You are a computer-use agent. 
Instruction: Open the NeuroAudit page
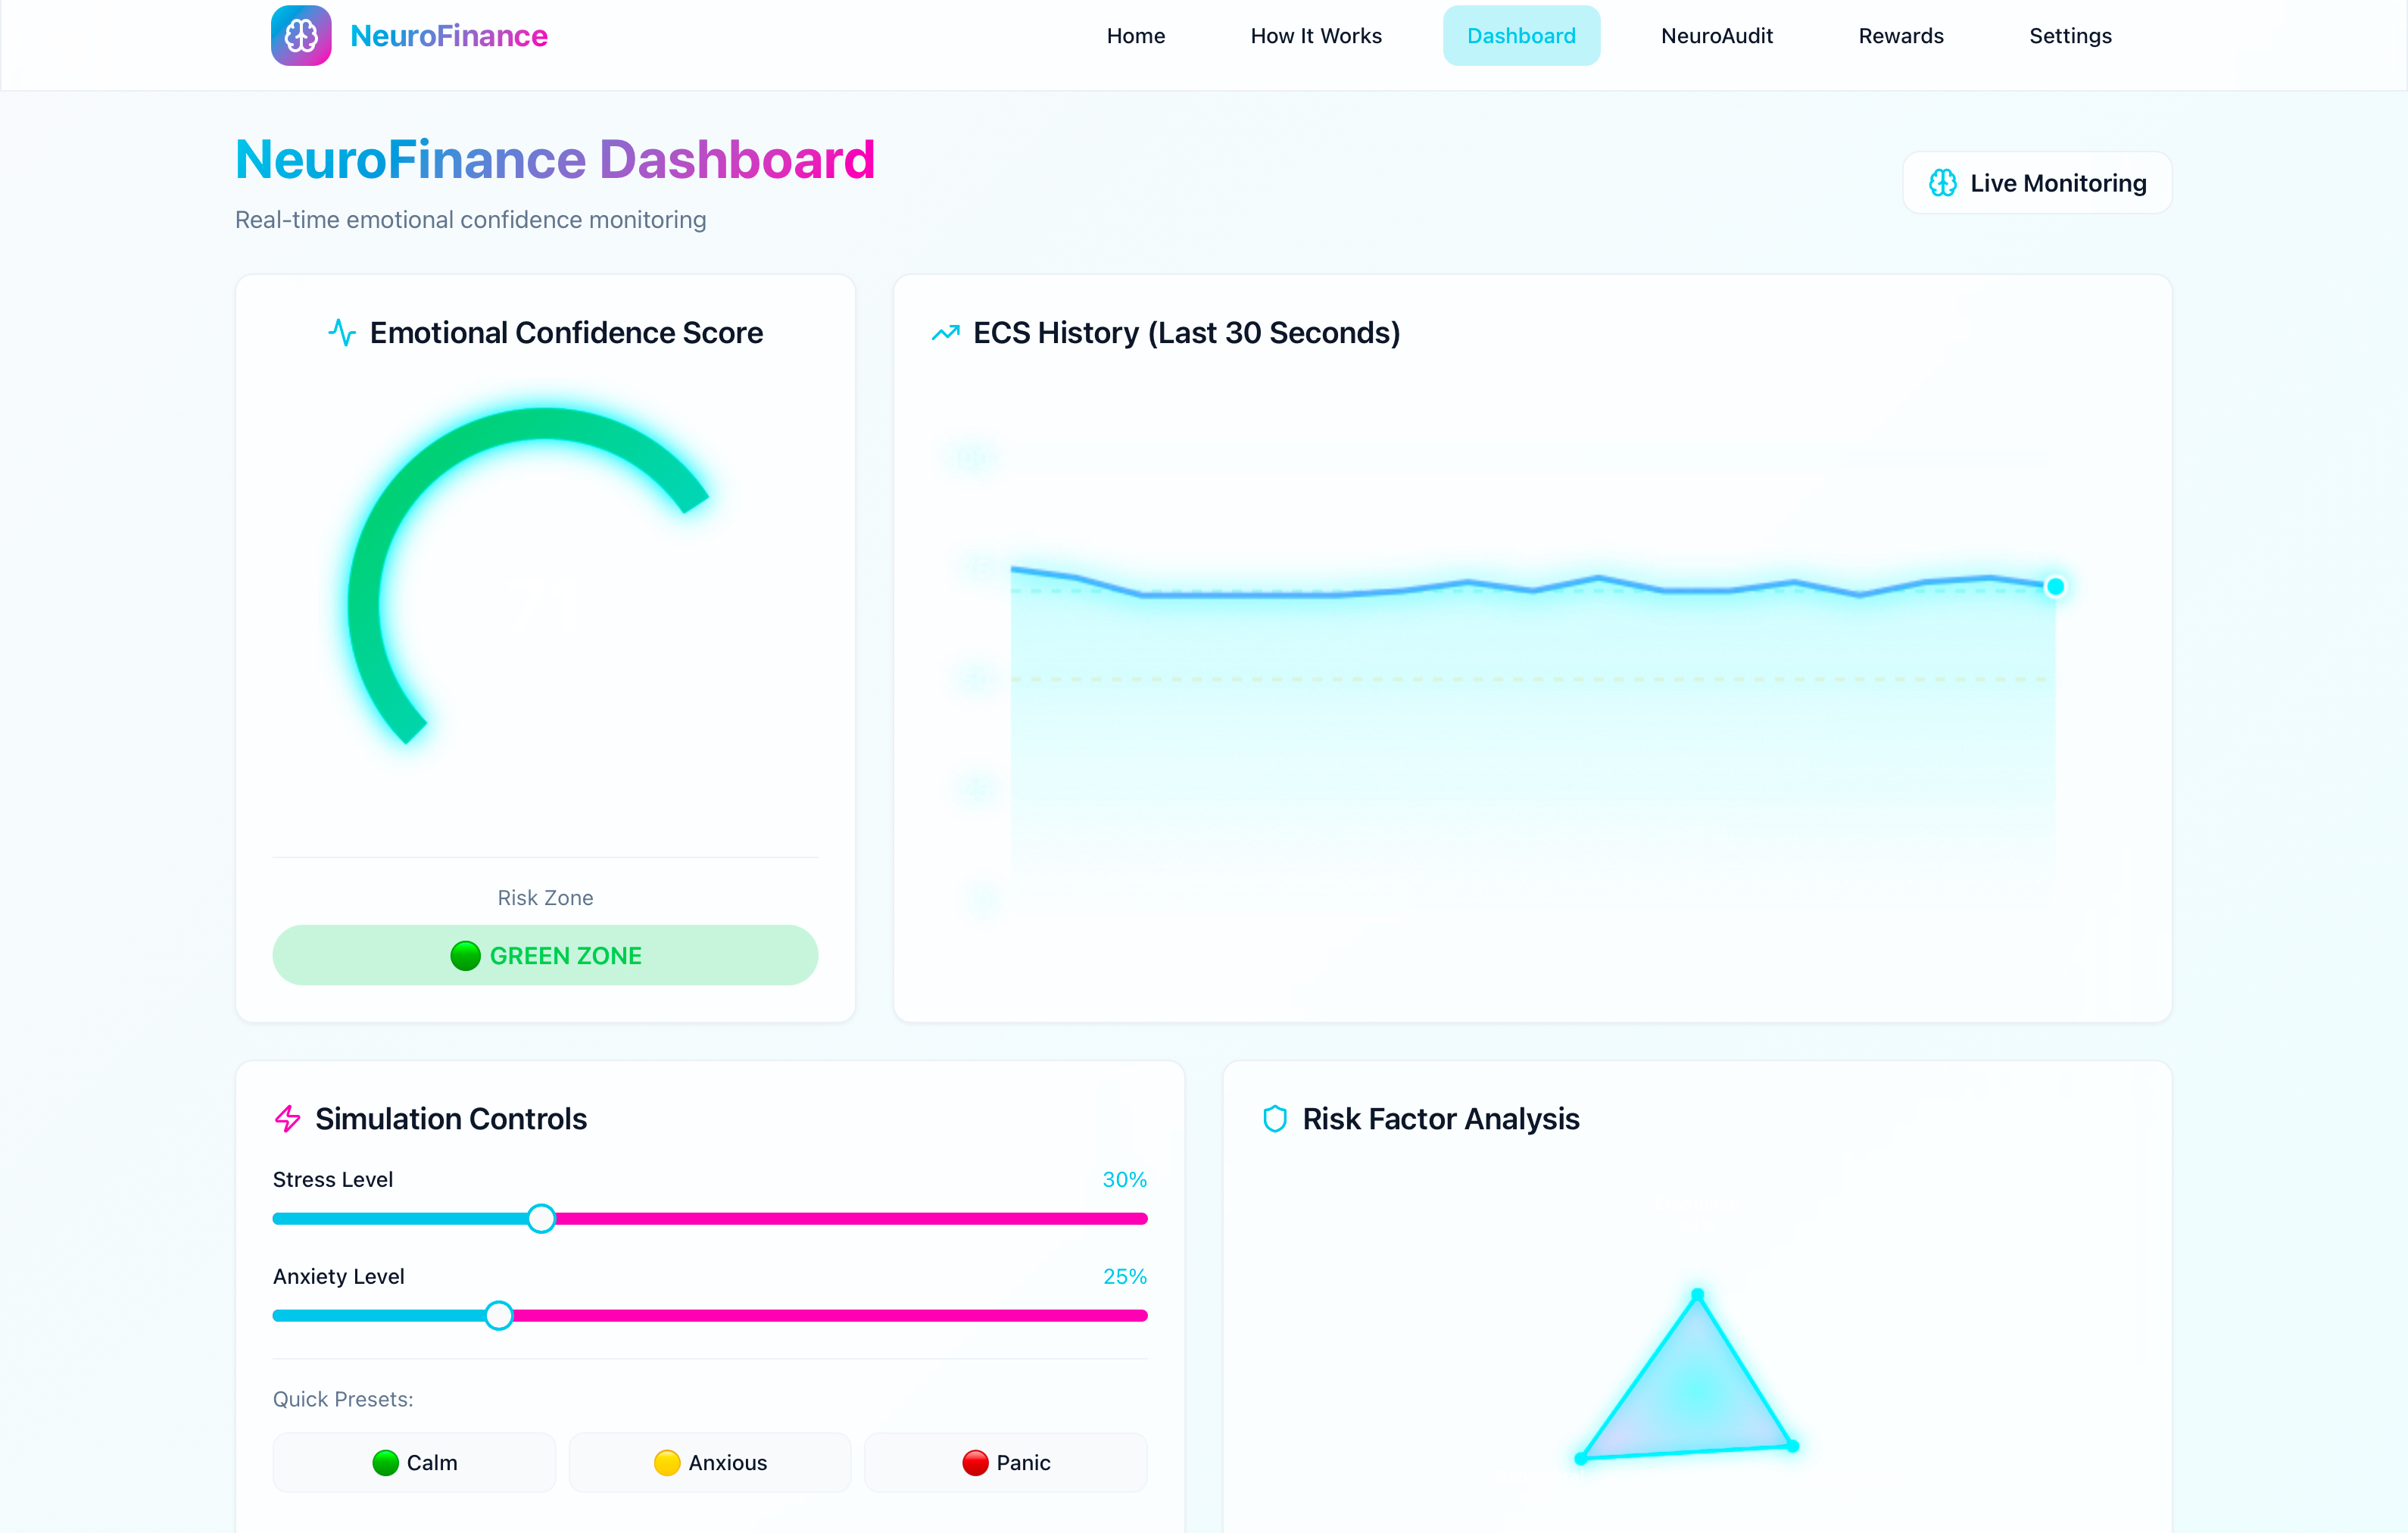(x=1716, y=36)
